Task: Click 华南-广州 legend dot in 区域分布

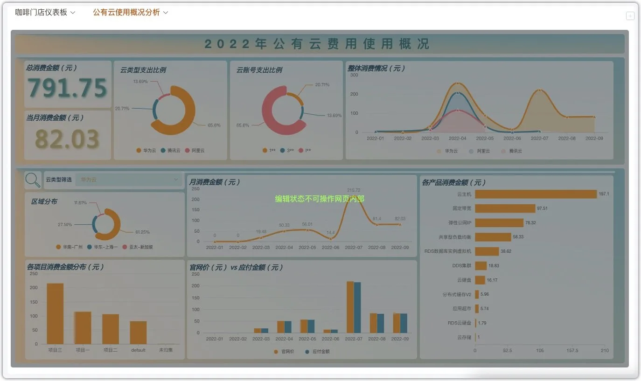Action: (58, 247)
